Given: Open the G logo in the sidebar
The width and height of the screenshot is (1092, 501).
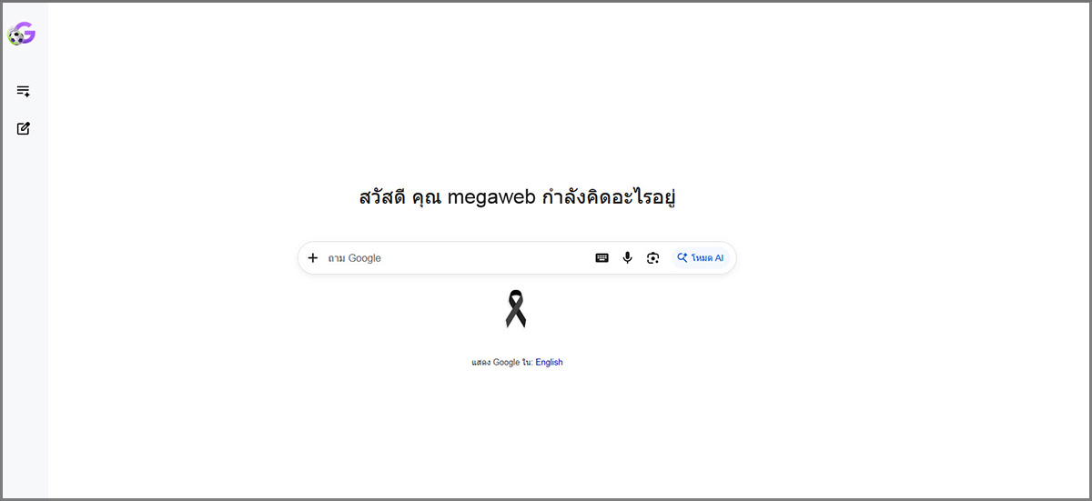Looking at the screenshot, I should click(x=21, y=35).
